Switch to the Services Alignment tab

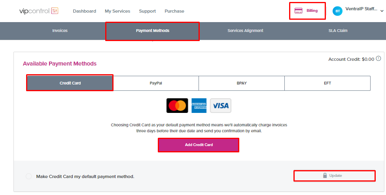tap(245, 31)
